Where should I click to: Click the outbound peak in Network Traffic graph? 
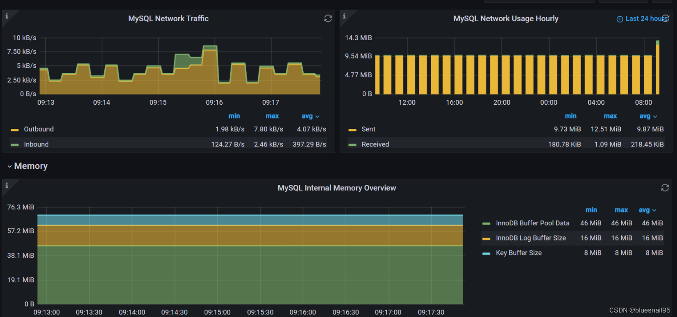pos(210,50)
